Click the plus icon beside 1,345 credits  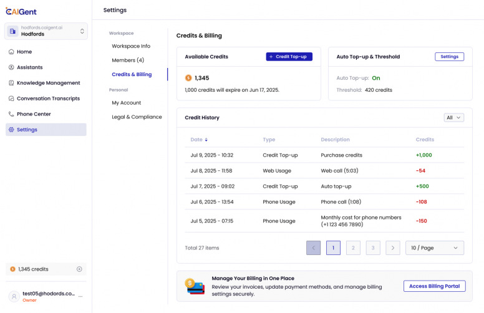(79, 269)
